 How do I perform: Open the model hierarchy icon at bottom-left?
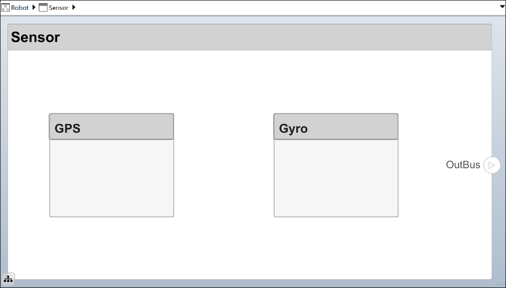(x=8, y=280)
